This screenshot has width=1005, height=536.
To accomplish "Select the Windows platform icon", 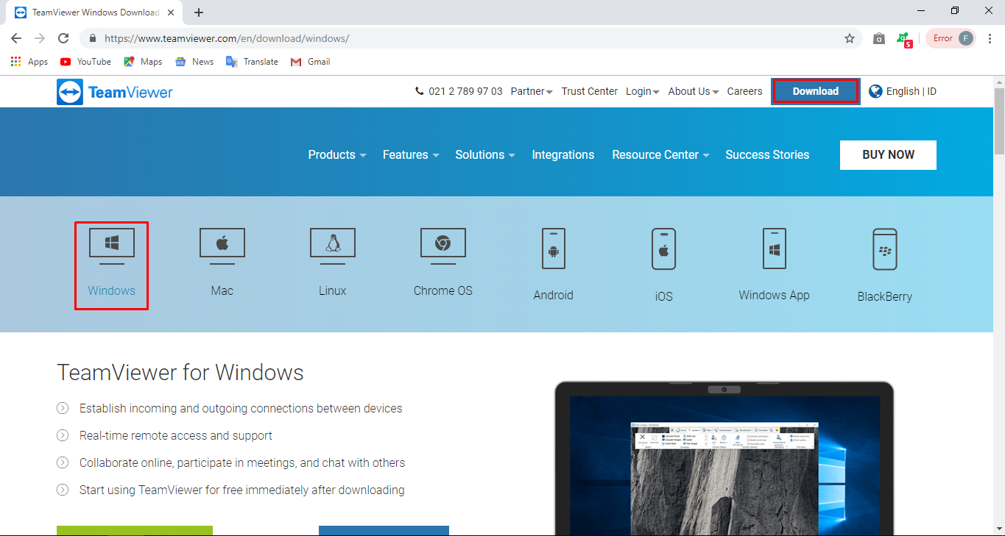I will point(112,246).
